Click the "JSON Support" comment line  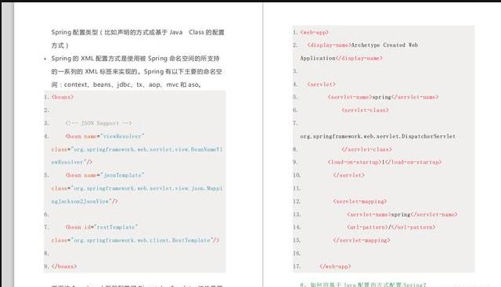99,124
